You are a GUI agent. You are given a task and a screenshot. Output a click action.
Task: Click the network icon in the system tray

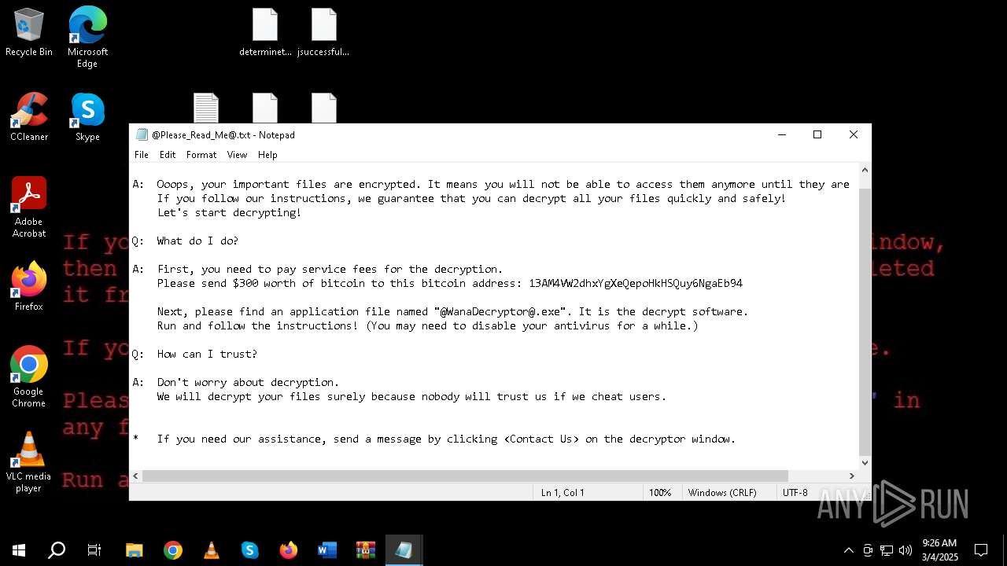[887, 550]
